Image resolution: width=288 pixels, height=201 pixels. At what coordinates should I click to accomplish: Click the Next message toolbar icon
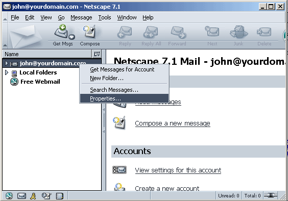click(x=212, y=32)
